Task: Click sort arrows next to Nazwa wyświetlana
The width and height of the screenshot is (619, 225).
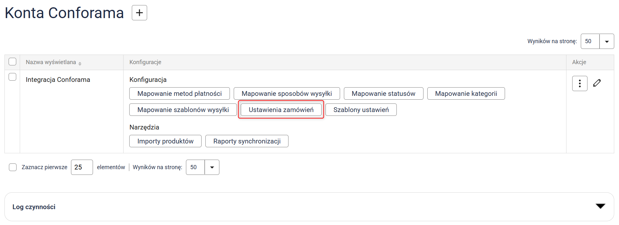Action: 80,63
